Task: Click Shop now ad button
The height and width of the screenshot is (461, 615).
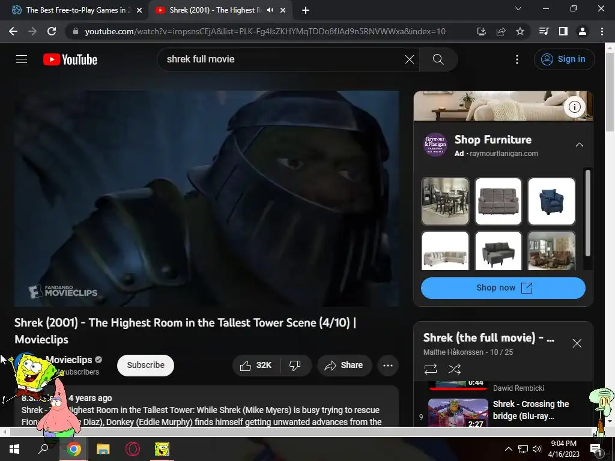Action: point(503,288)
